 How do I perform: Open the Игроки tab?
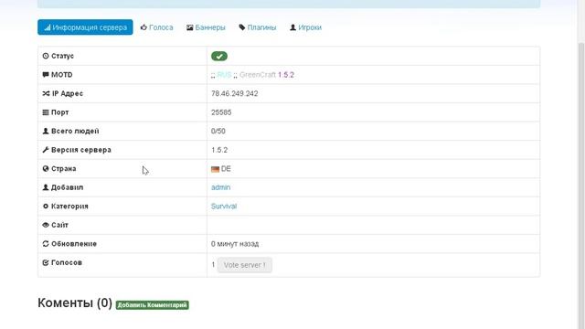point(305,27)
